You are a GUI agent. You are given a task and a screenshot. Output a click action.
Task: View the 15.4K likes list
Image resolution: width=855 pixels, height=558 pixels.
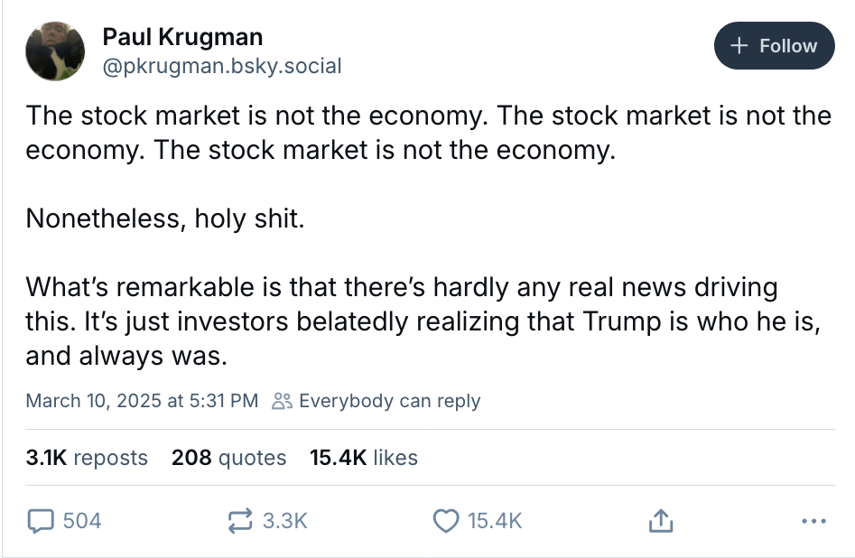click(x=363, y=458)
